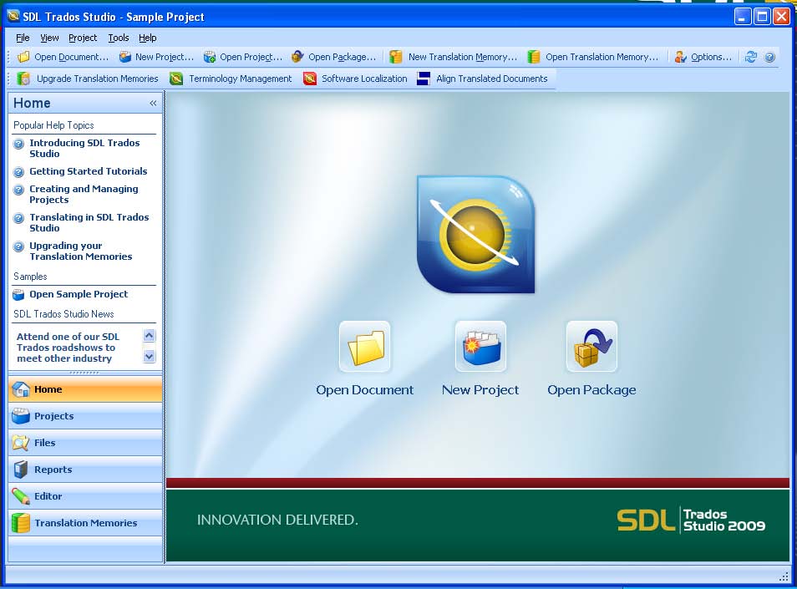Switch to the Files view
This screenshot has height=589, width=797.
pyautogui.click(x=85, y=443)
